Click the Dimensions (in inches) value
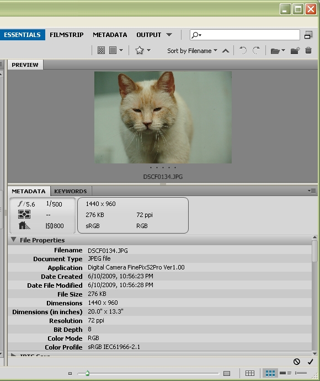The image size is (320, 381). coord(105,311)
